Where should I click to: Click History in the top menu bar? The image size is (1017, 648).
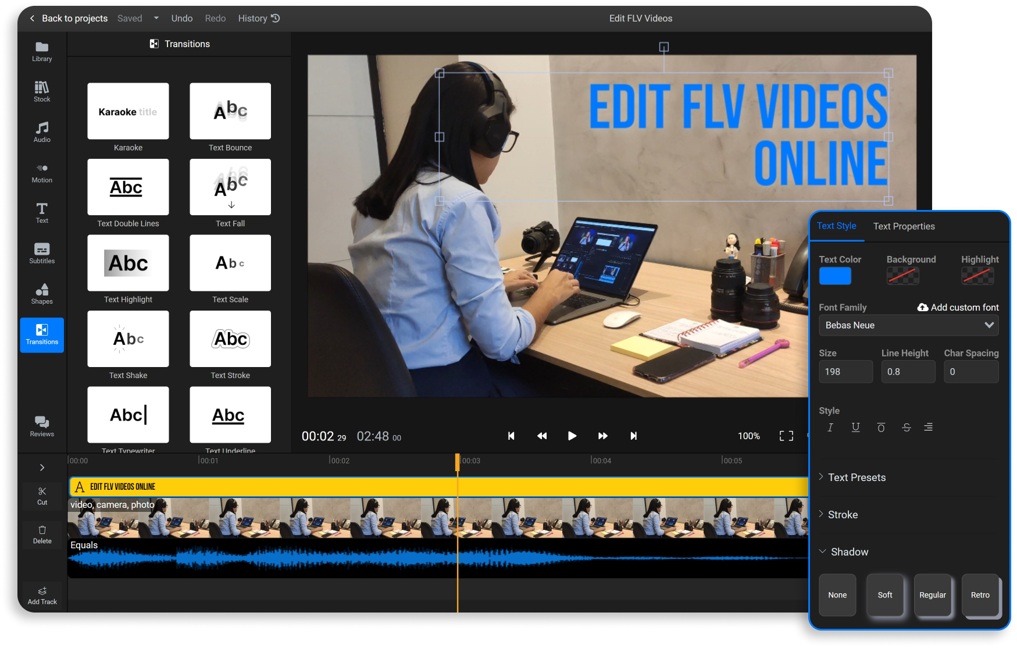(252, 18)
